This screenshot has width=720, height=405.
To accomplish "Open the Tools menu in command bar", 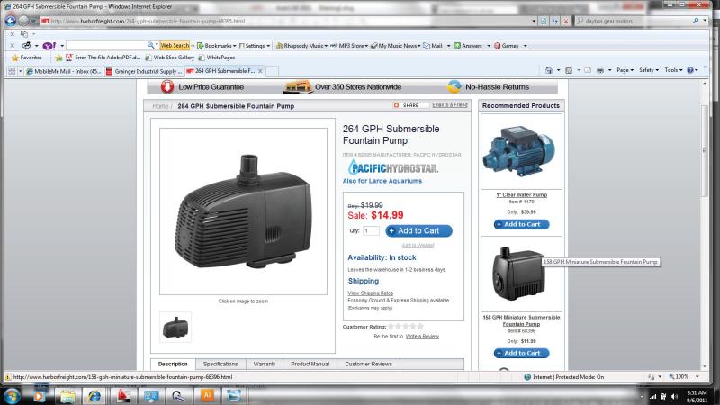I will point(673,70).
